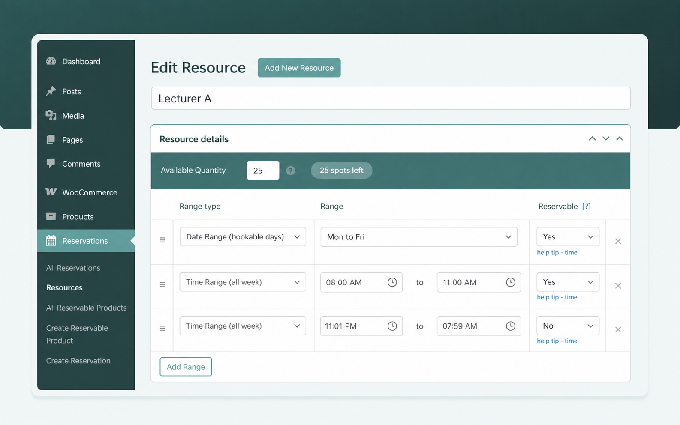
Task: Collapse the Resource details panel
Action: 620,138
